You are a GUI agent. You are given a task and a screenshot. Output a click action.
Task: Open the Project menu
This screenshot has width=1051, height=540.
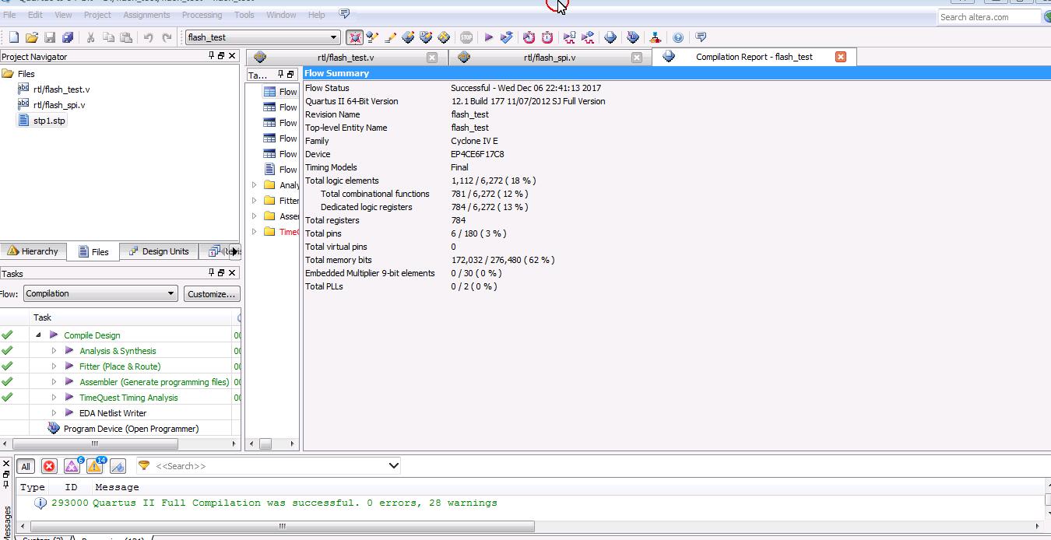click(97, 15)
